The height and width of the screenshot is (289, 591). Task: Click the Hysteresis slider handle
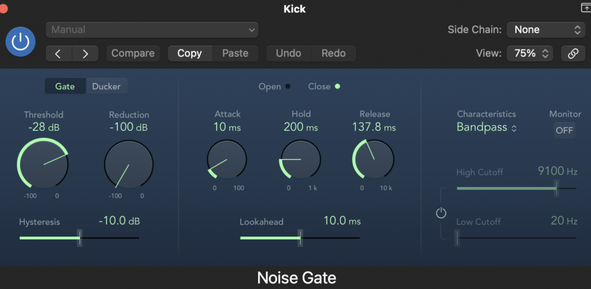pyautogui.click(x=80, y=237)
